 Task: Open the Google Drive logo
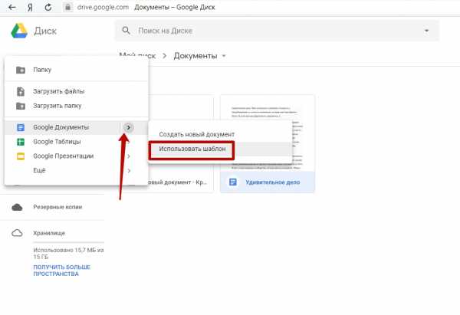(19, 31)
